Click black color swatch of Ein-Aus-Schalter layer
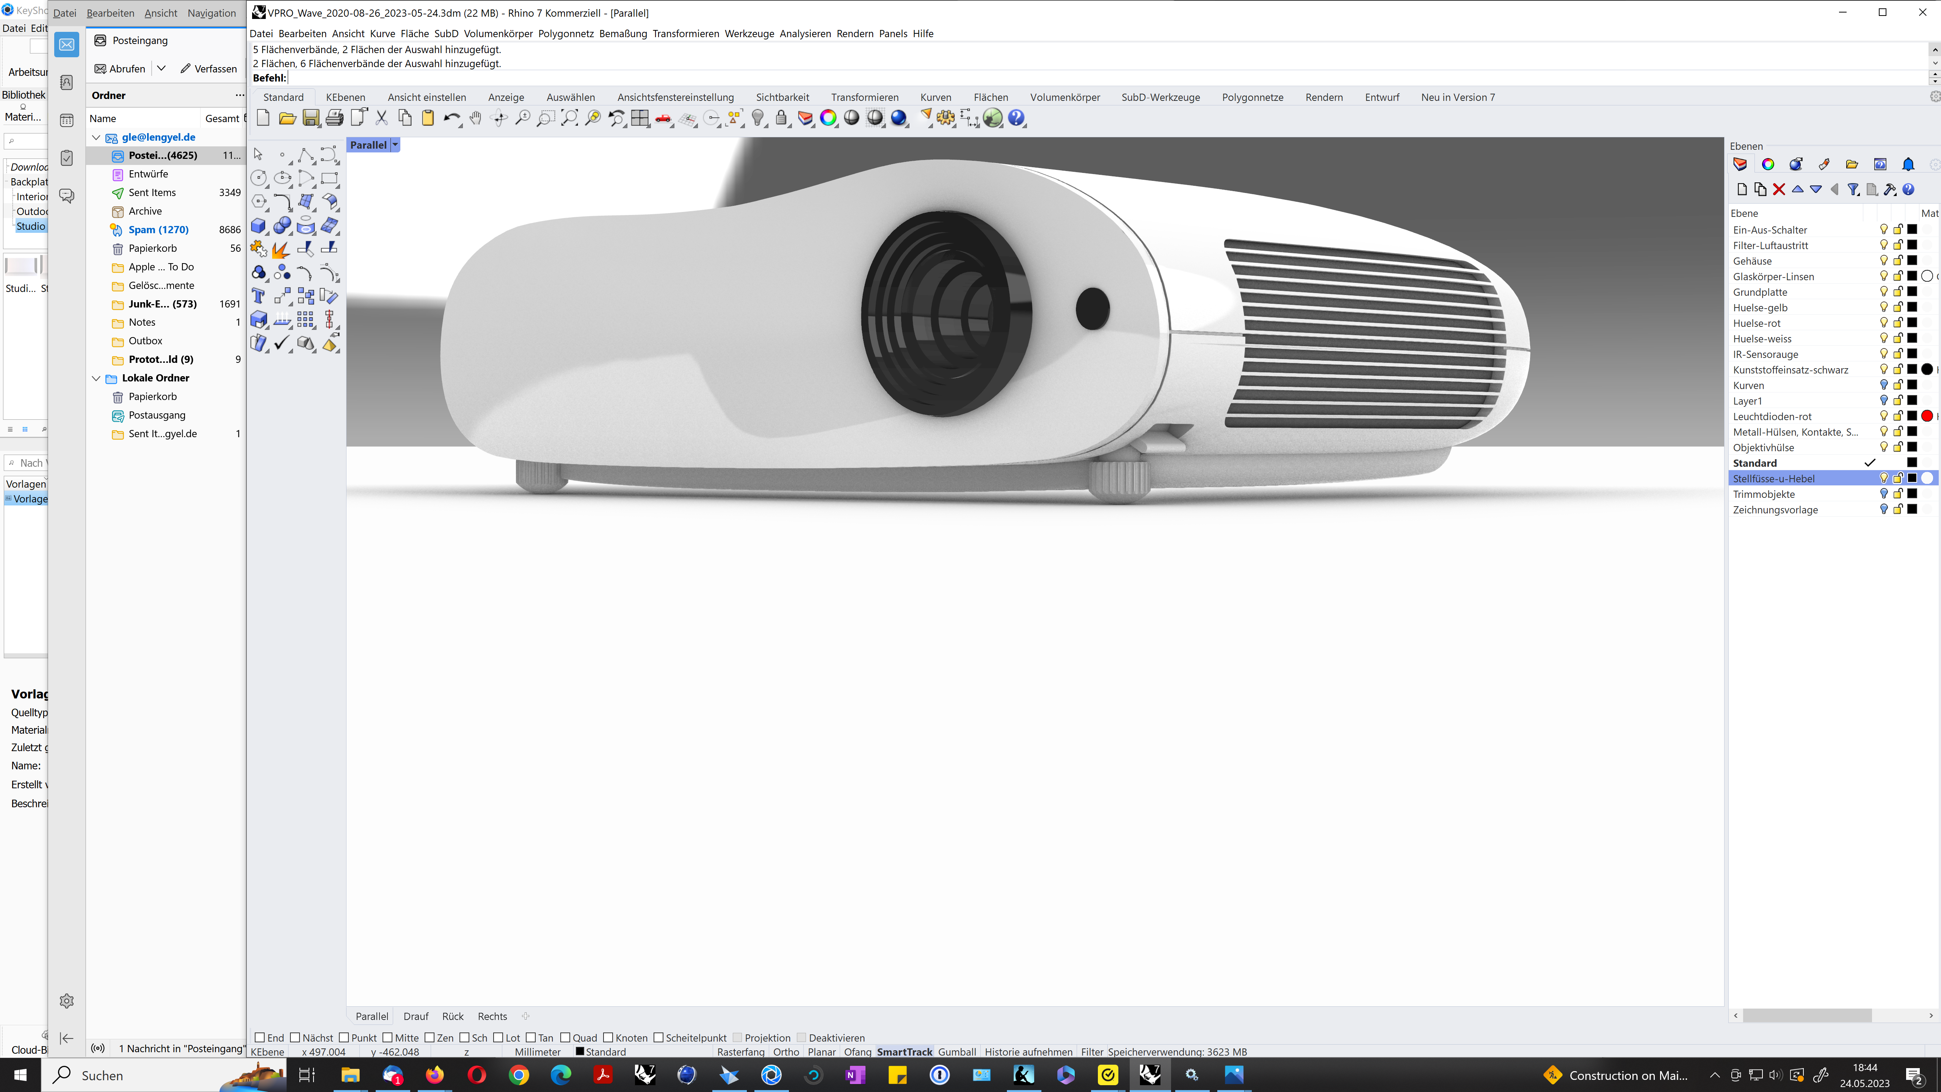 [x=1912, y=229]
